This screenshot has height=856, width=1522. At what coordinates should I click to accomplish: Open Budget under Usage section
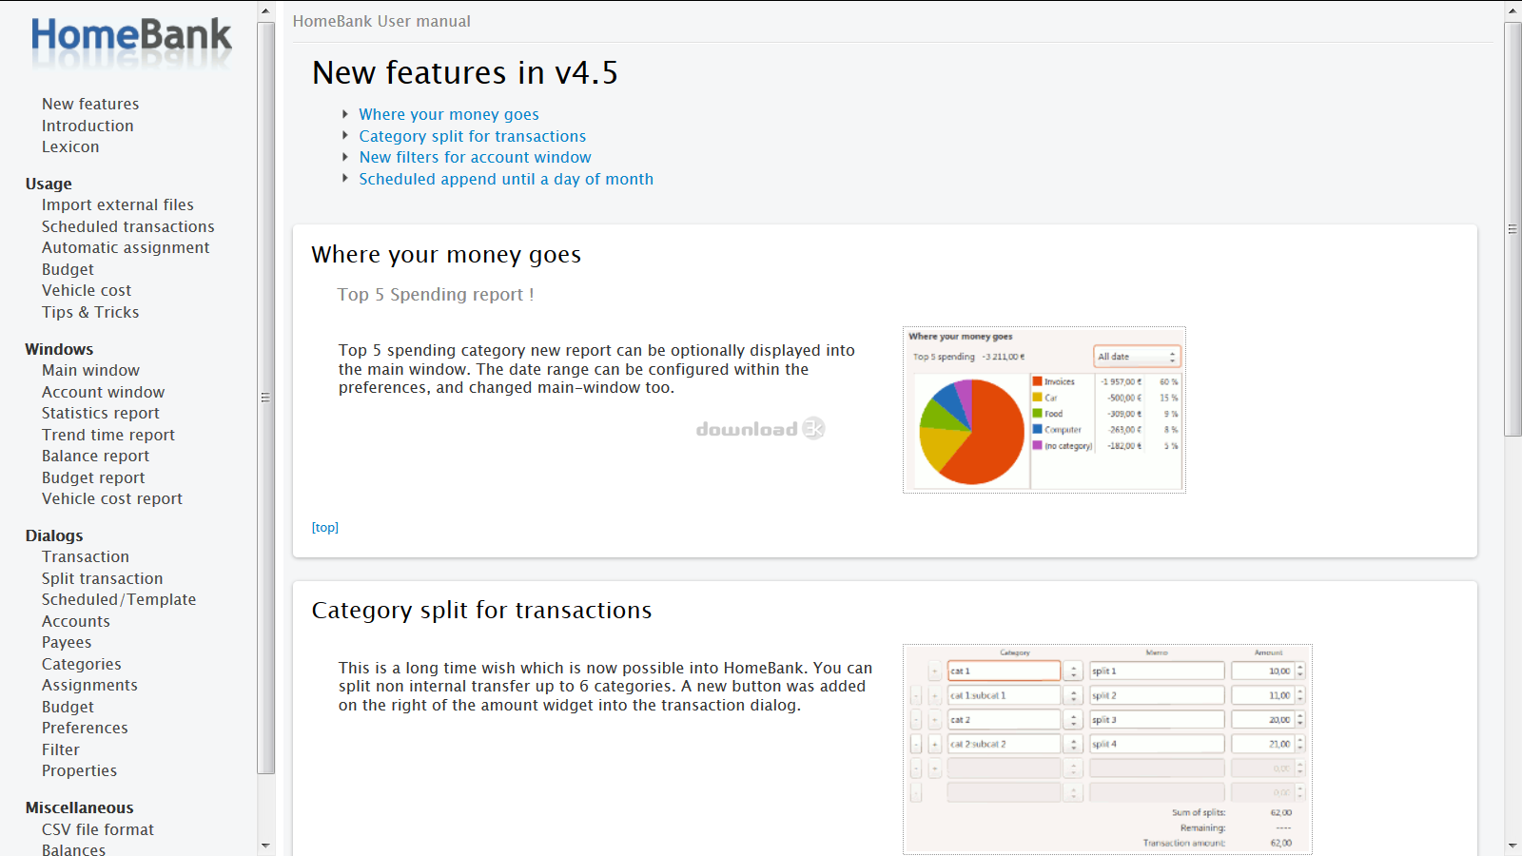68,269
